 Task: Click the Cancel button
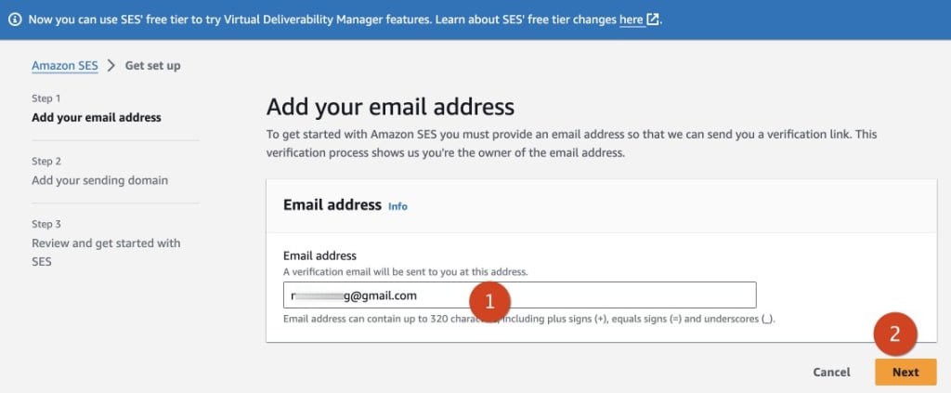(831, 373)
